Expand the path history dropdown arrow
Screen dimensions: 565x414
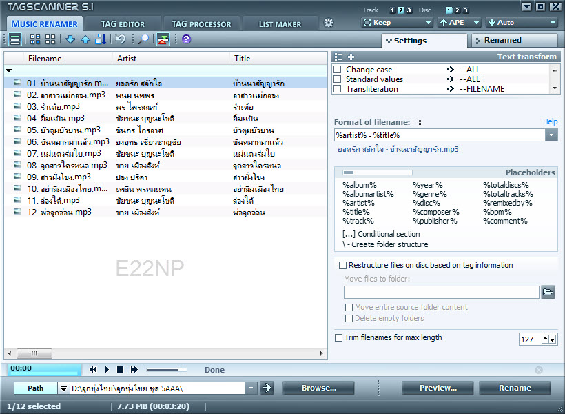(251, 388)
